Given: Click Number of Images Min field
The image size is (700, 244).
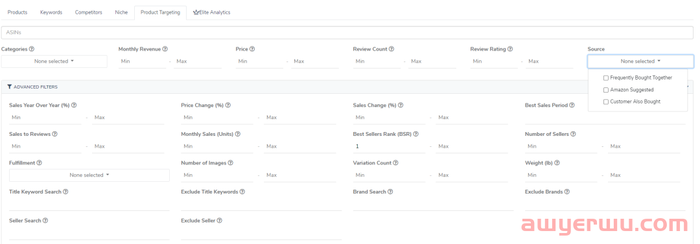Looking at the screenshot, I should tap(217, 175).
